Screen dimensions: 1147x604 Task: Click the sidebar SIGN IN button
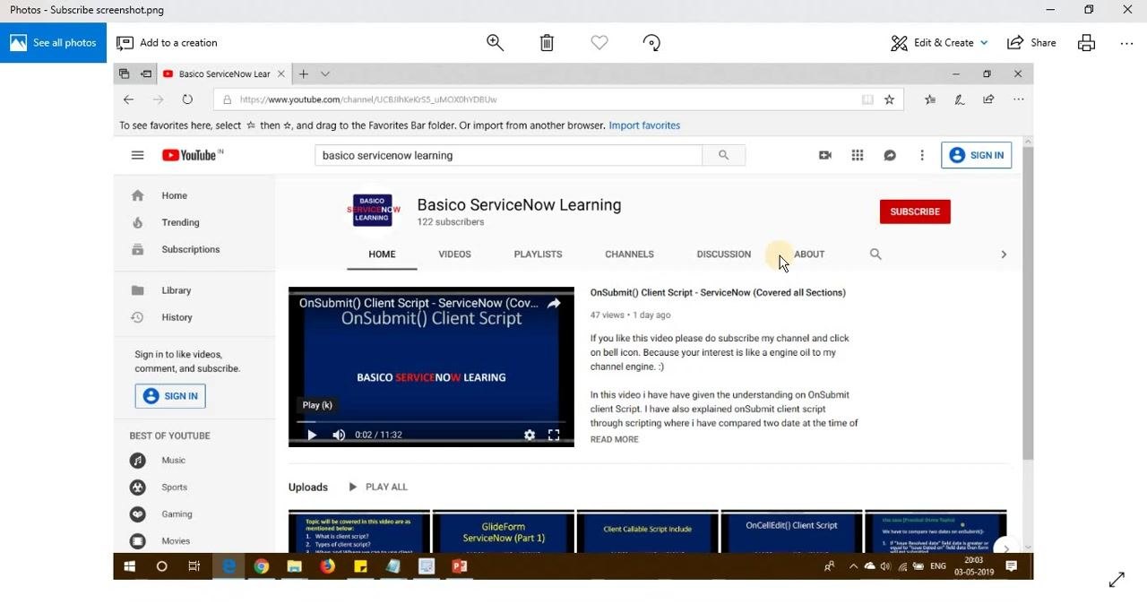170,396
